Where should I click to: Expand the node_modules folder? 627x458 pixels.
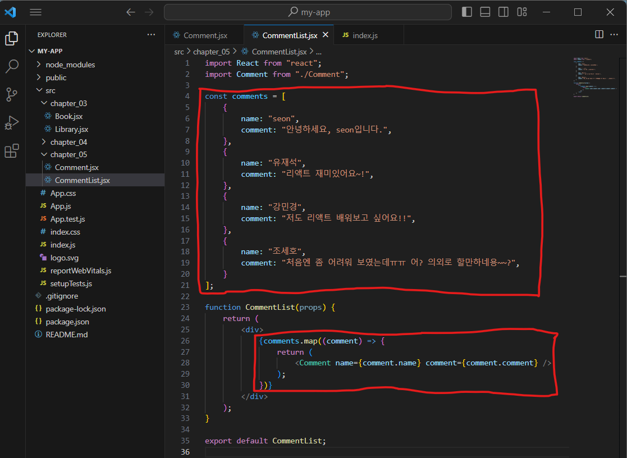pos(70,65)
